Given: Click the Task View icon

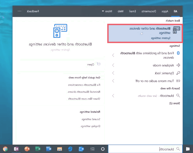Looking at the screenshot, I should point(93,149).
